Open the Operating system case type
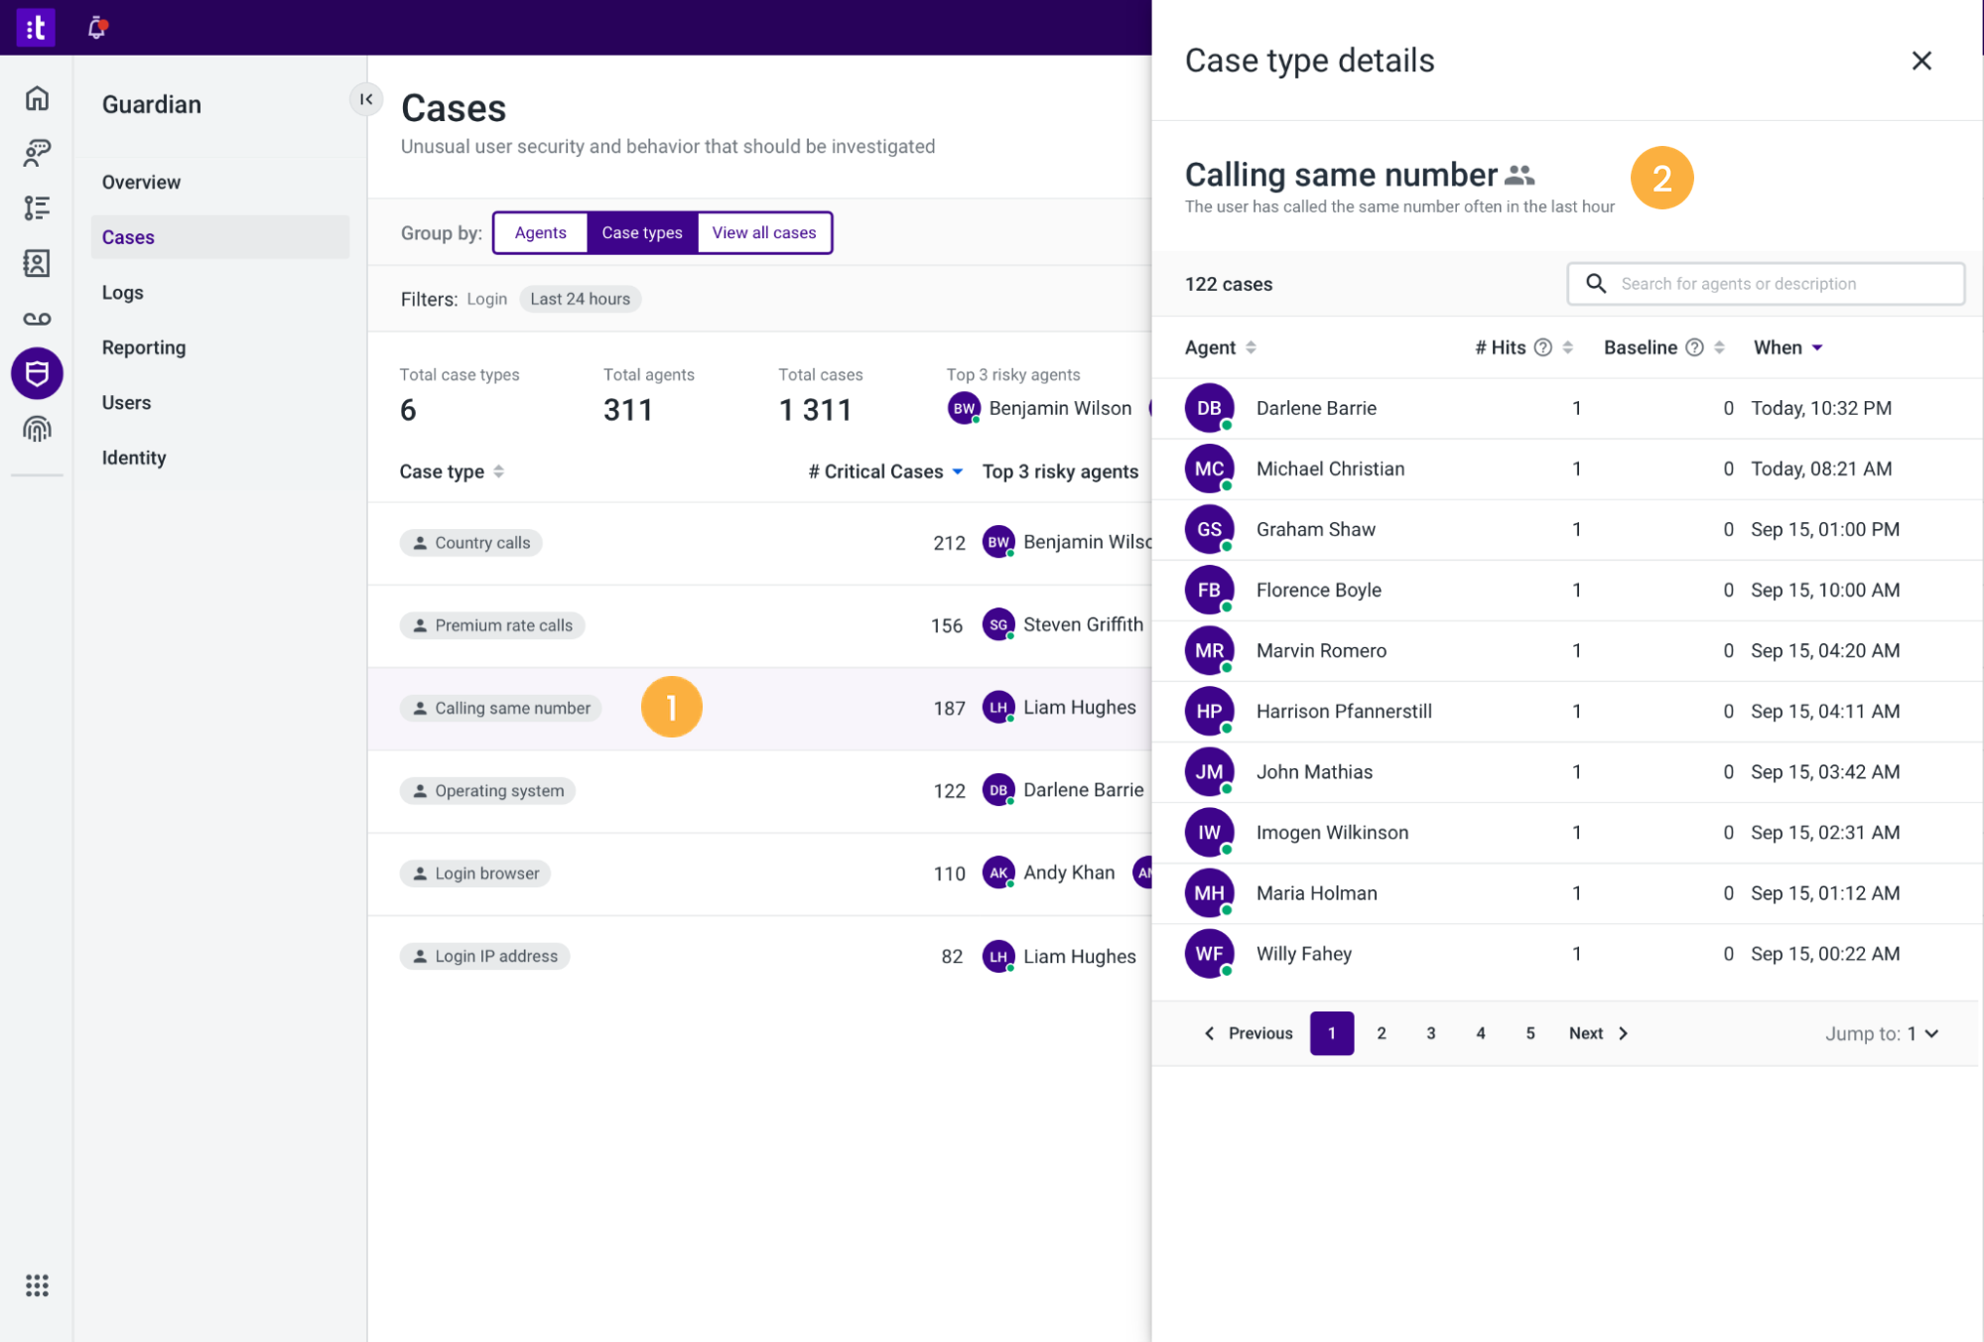 pos(487,790)
